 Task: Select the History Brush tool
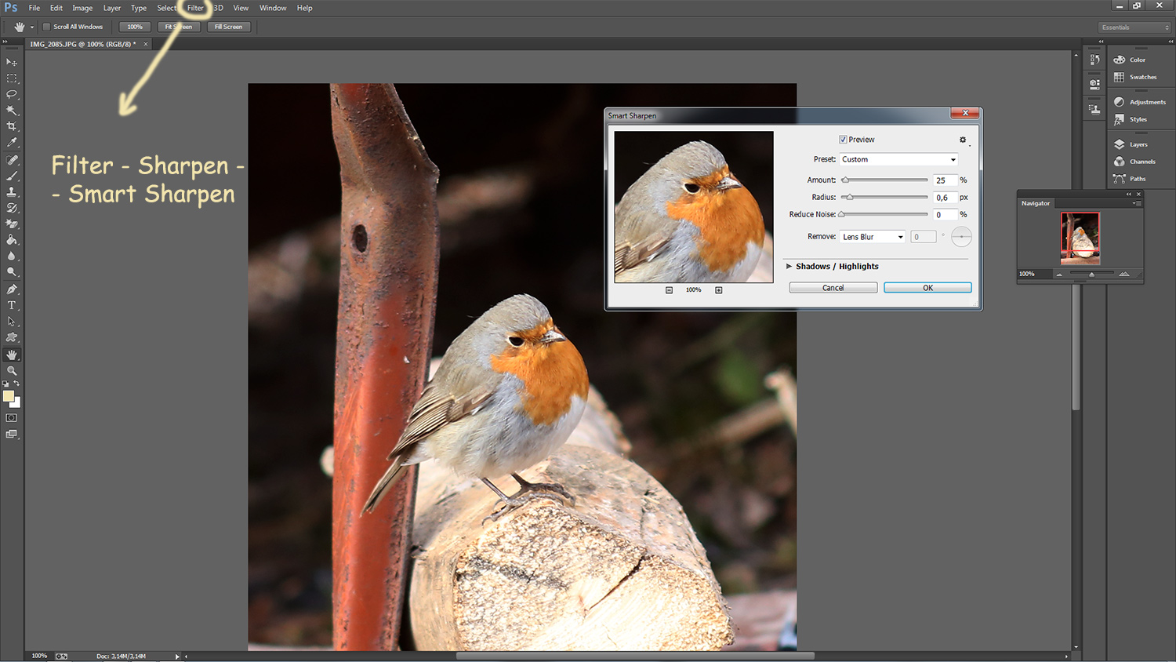click(12, 208)
